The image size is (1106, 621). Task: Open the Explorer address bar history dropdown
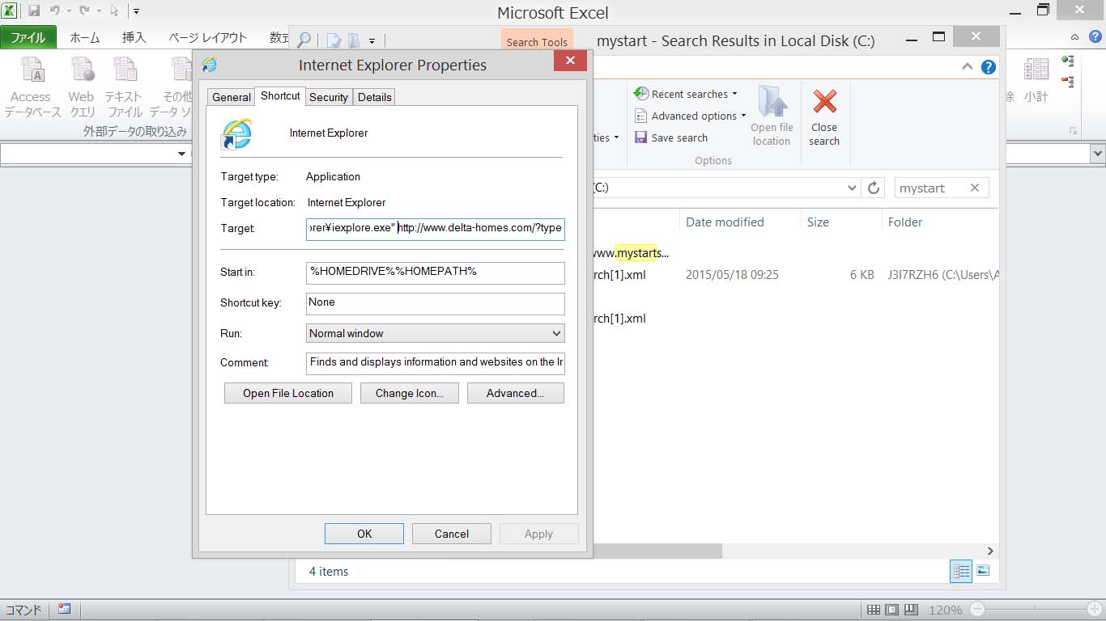coord(852,188)
